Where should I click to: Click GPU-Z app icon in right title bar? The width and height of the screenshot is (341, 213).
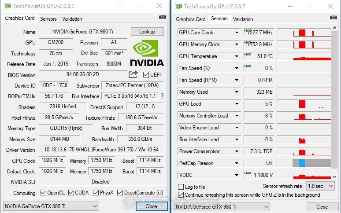tap(179, 6)
